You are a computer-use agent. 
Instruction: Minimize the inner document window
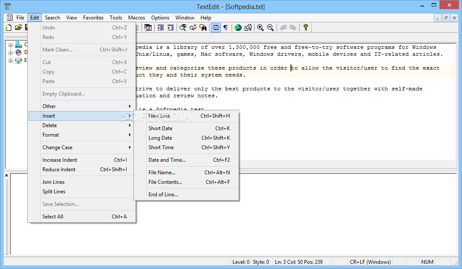click(x=438, y=18)
